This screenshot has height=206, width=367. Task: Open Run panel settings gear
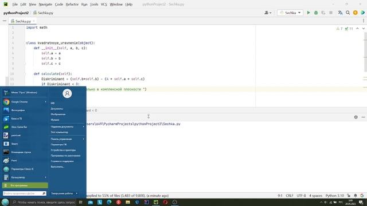[356, 117]
